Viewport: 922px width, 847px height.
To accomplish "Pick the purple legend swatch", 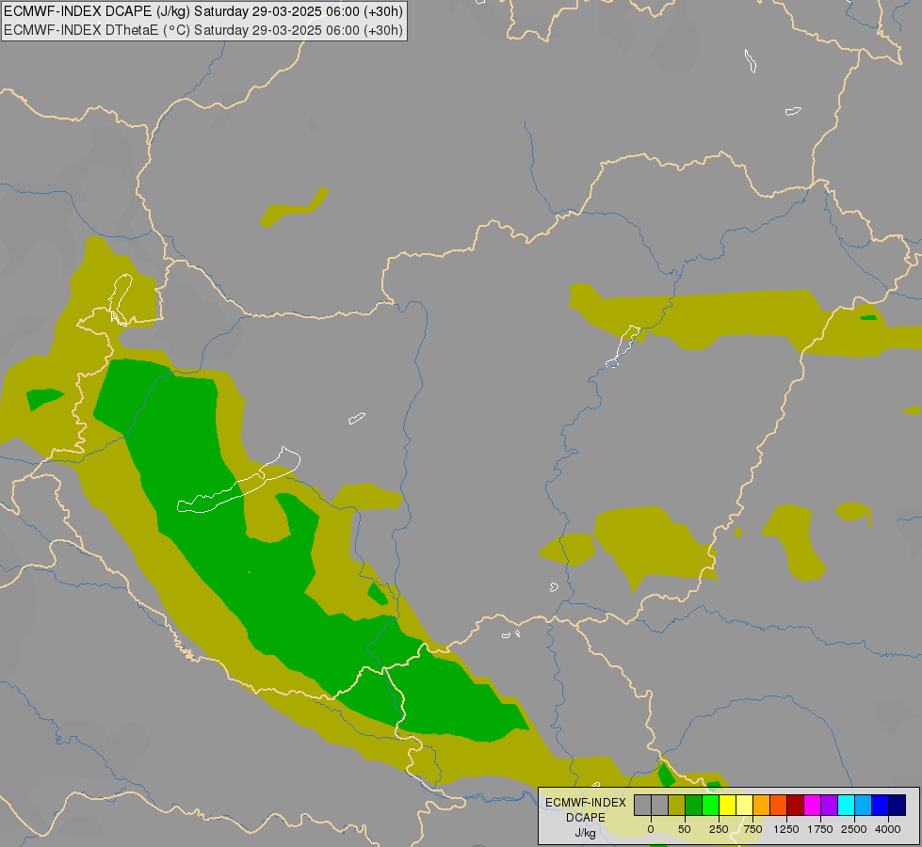I will pyautogui.click(x=830, y=806).
